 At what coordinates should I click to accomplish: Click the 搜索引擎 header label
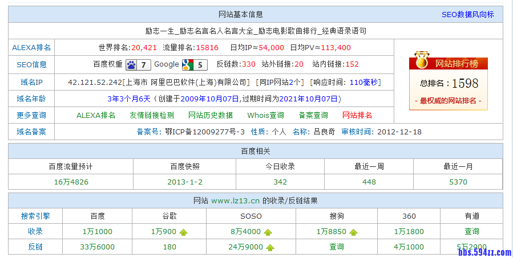pos(35,216)
